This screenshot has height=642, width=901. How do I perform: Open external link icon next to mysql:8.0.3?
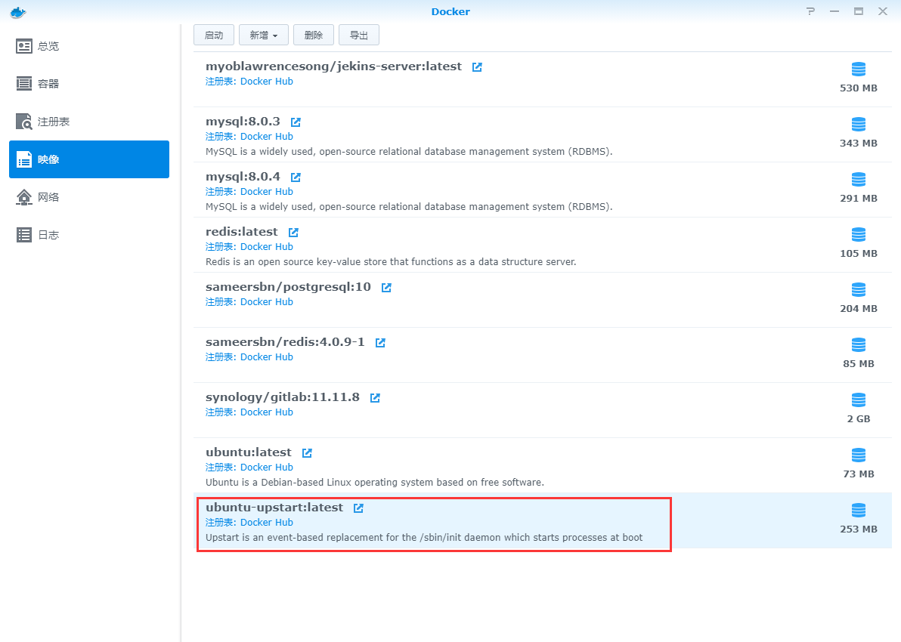pos(296,122)
